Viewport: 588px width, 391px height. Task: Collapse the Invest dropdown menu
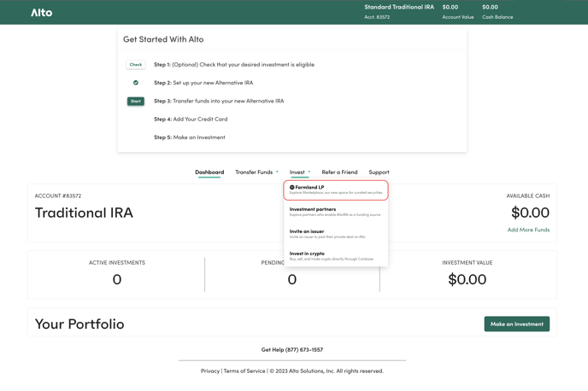tap(300, 172)
